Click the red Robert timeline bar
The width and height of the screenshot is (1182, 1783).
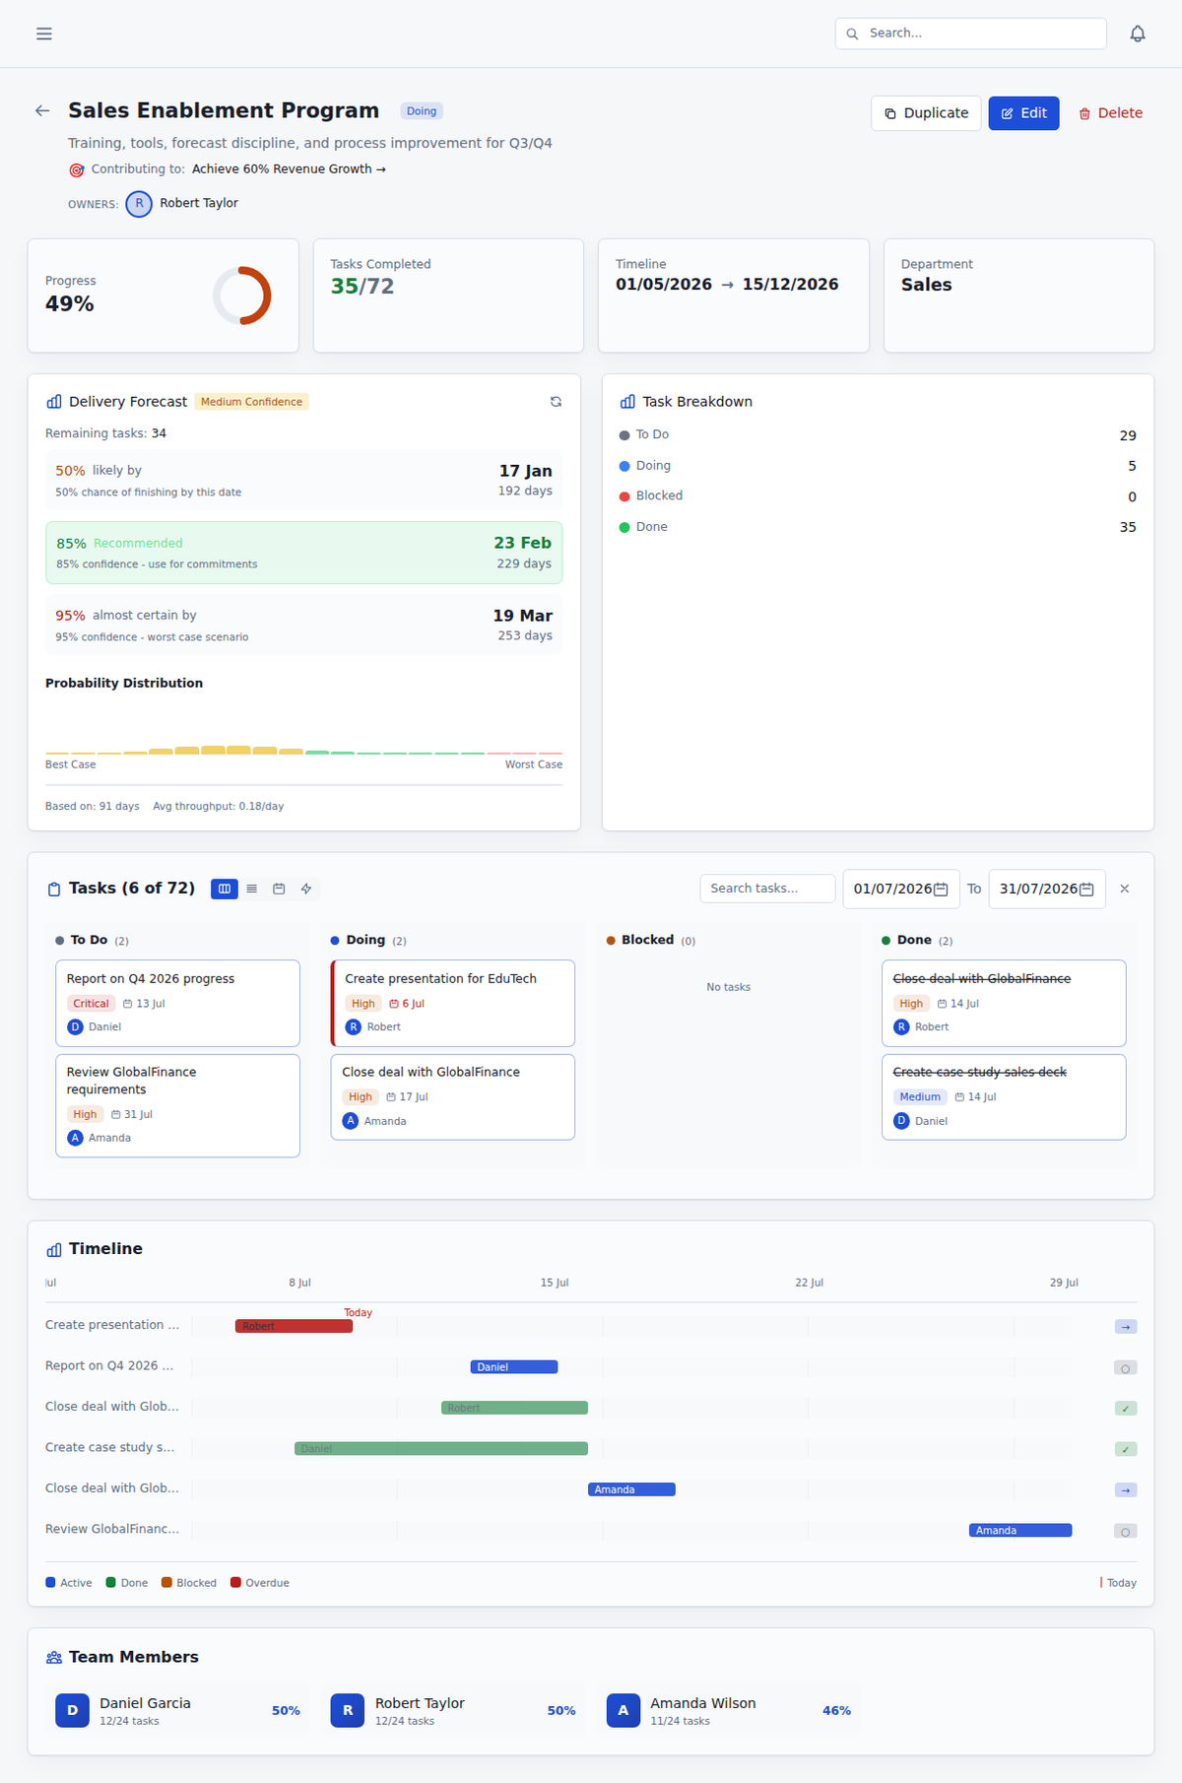click(294, 1327)
